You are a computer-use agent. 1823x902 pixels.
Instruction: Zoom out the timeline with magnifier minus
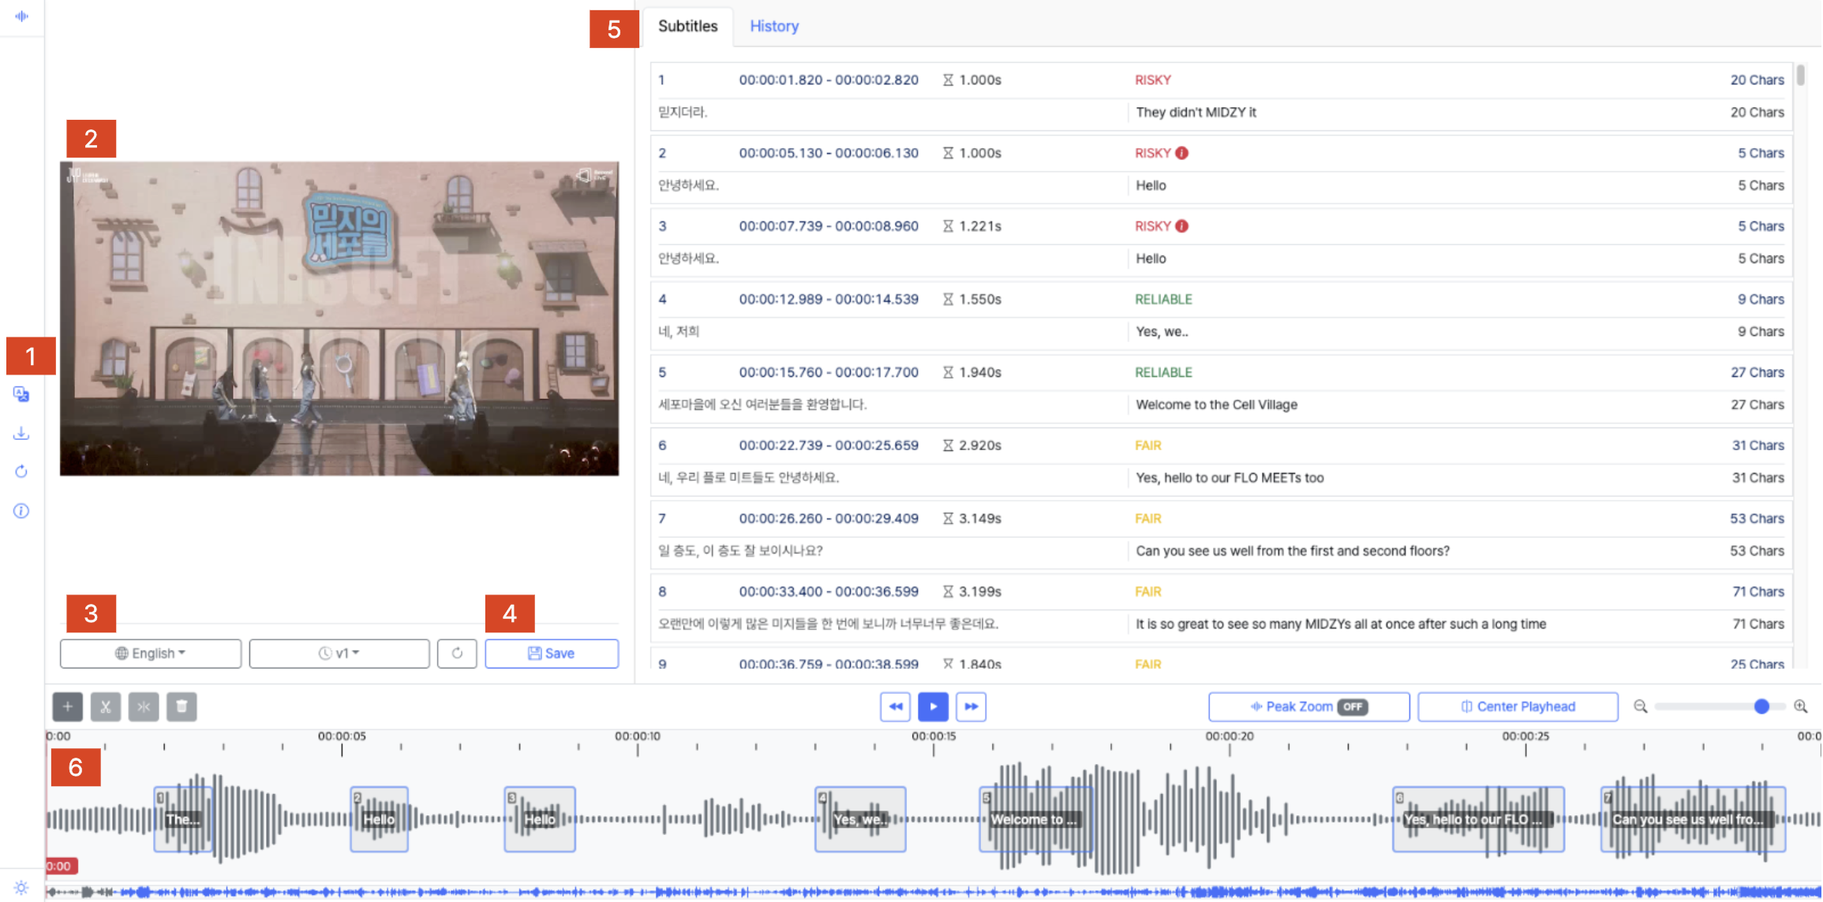coord(1641,706)
